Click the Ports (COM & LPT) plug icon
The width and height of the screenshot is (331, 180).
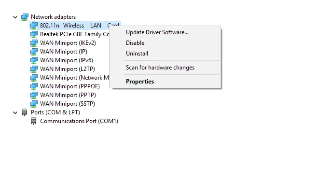coord(25,112)
